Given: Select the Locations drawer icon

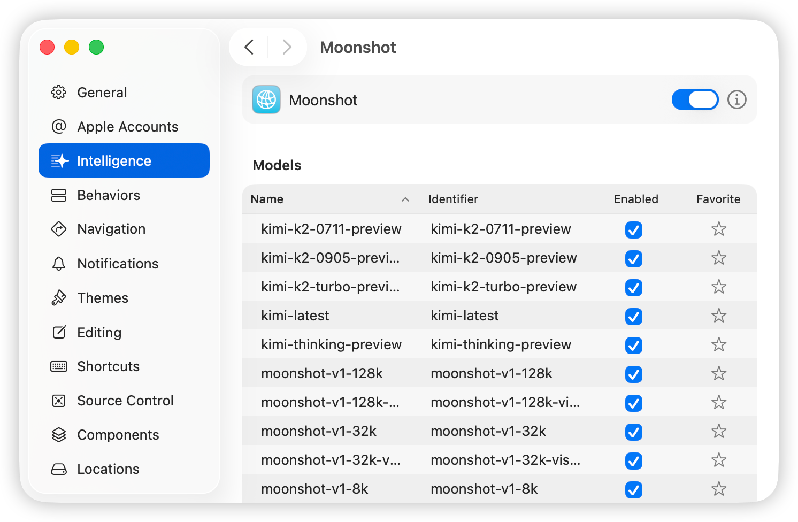Looking at the screenshot, I should (x=58, y=469).
